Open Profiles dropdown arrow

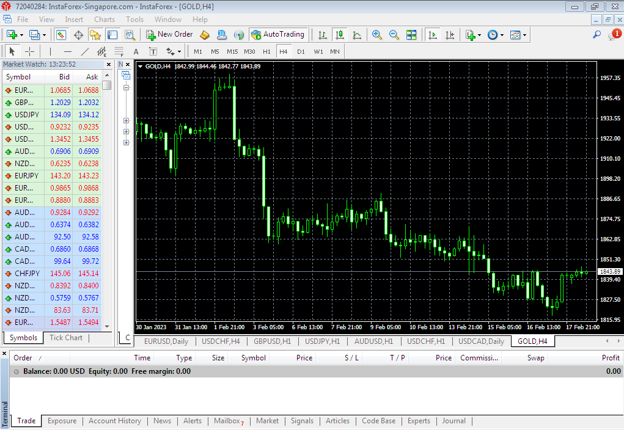44,35
